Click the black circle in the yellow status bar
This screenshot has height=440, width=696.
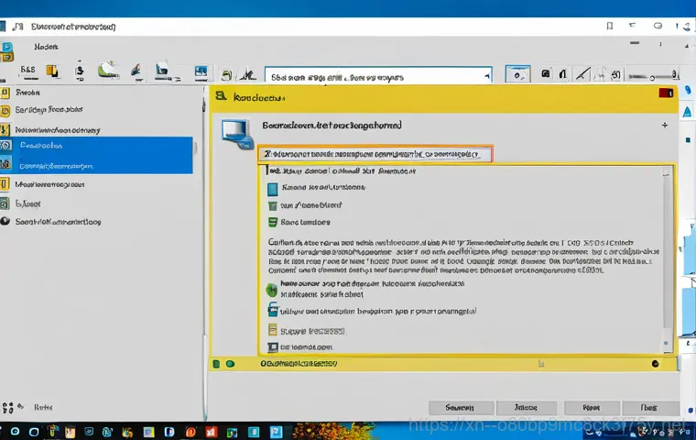[x=655, y=364]
